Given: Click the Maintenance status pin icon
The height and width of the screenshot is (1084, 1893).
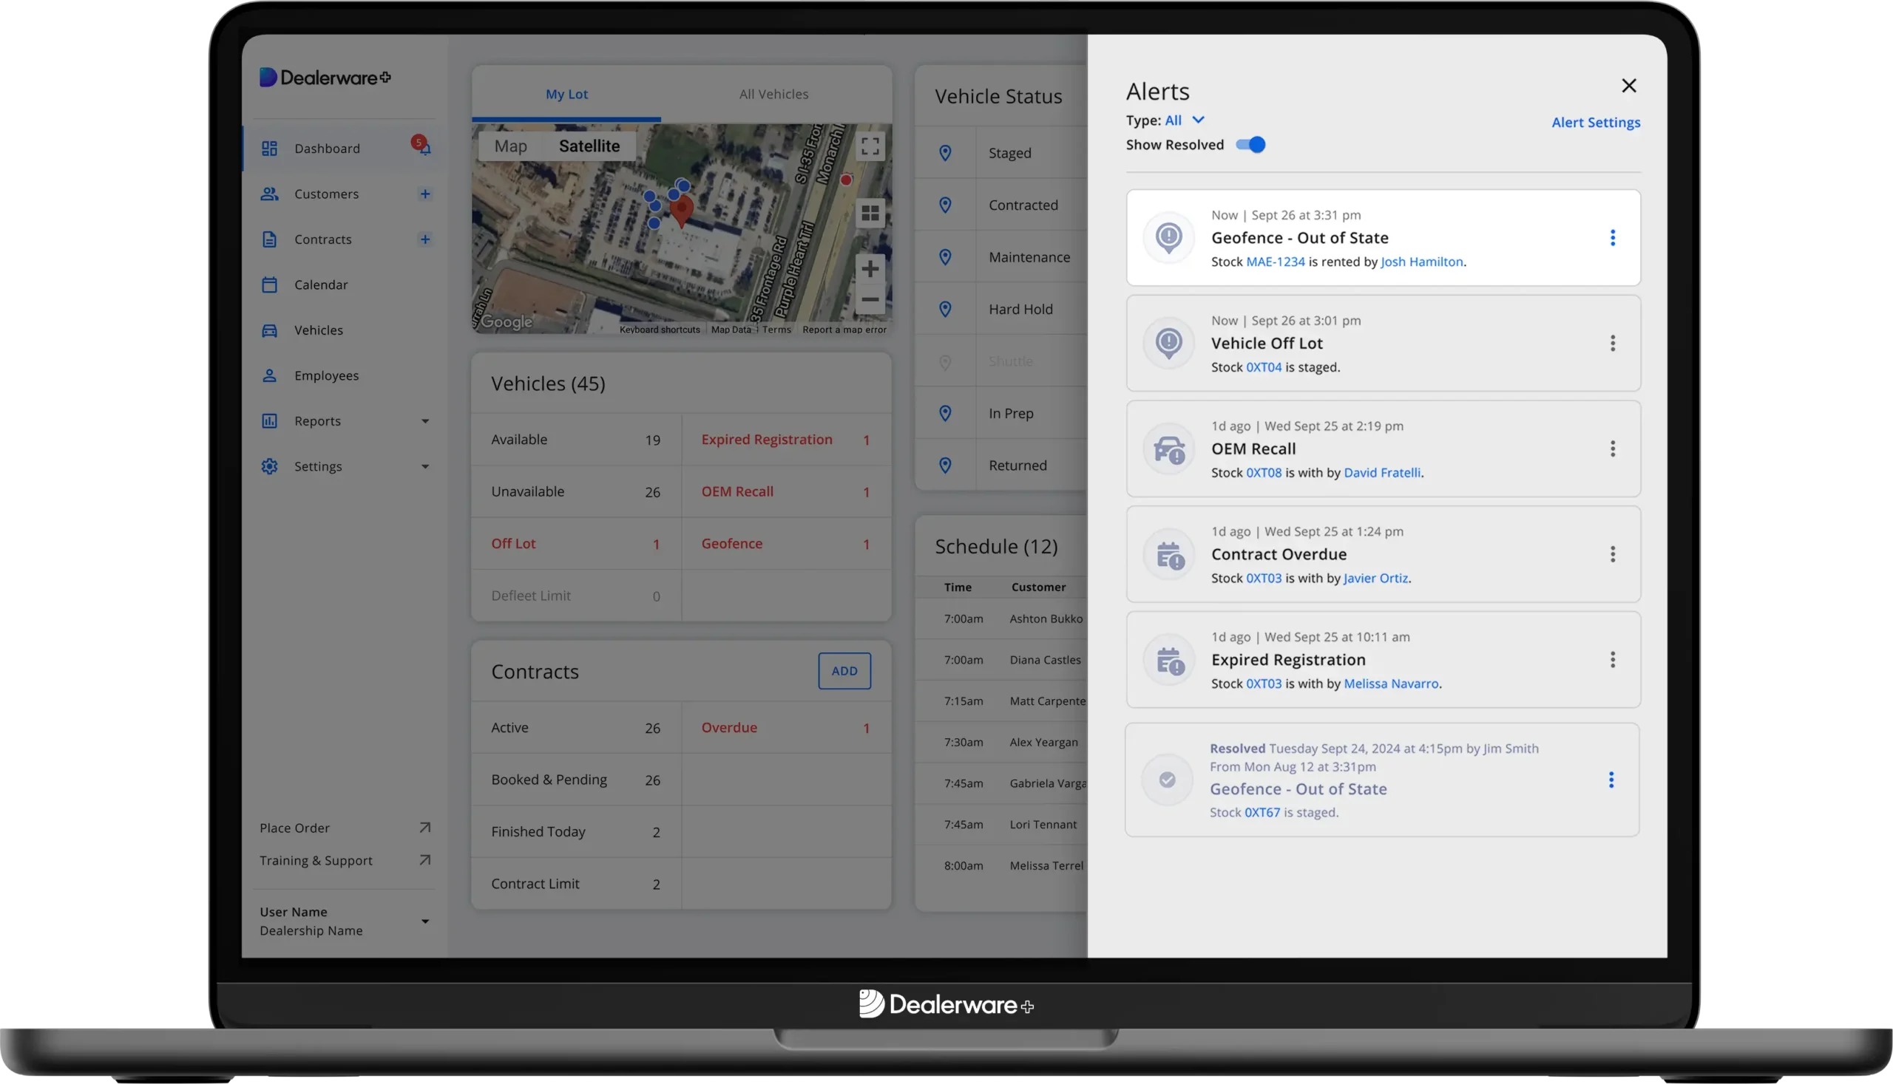Looking at the screenshot, I should (945, 257).
